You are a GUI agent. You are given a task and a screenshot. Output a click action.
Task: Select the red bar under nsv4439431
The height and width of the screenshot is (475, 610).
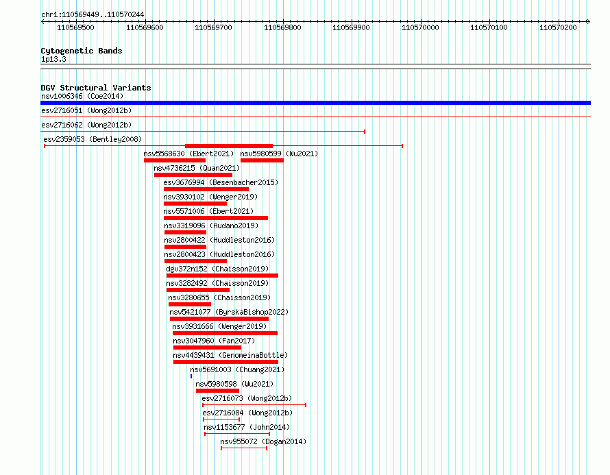225,362
